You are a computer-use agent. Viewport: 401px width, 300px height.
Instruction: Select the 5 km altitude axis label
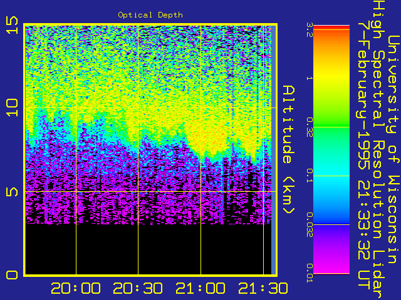(13, 192)
